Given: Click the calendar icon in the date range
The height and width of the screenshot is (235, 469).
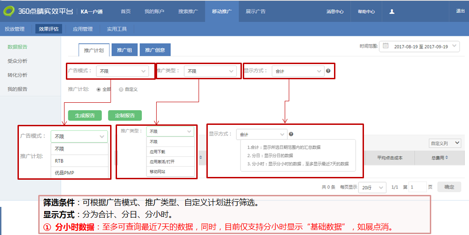Looking at the screenshot, I should tap(386, 46).
